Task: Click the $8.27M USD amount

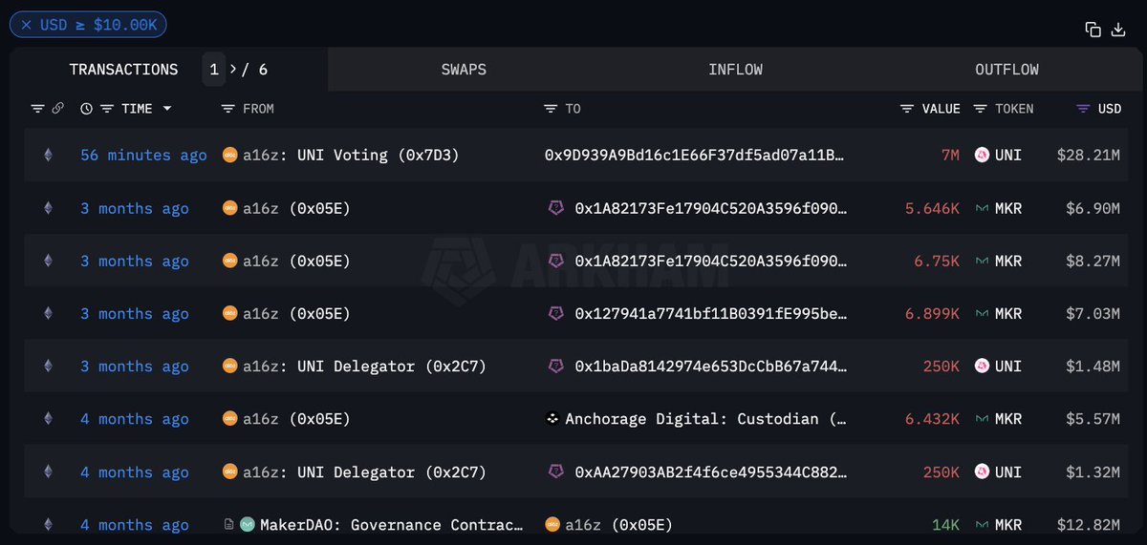Action: pyautogui.click(x=1093, y=261)
